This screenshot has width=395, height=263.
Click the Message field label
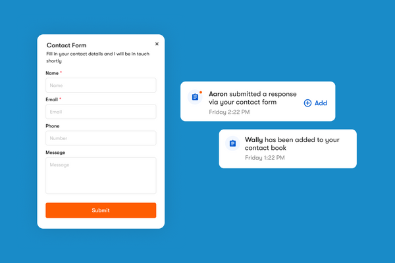click(55, 153)
